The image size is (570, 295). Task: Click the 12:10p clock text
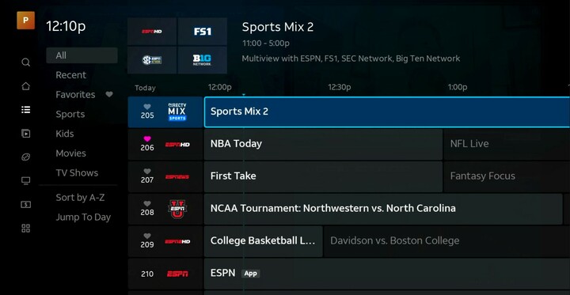click(66, 27)
